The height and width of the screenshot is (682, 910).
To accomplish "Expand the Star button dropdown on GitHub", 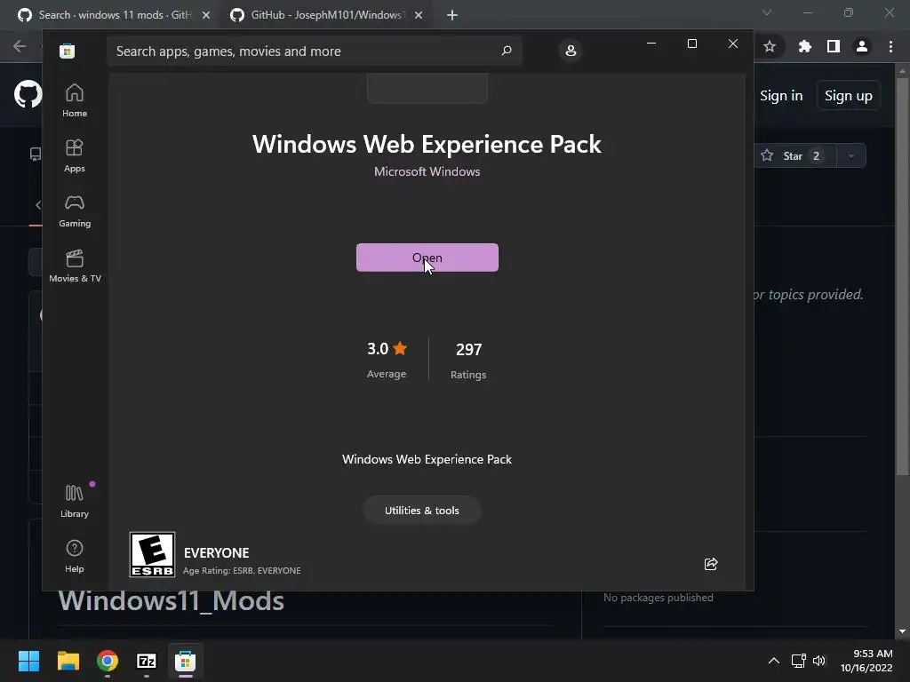I will click(x=851, y=155).
